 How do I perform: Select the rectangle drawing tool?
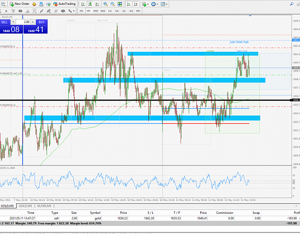pyautogui.click(x=20, y=11)
